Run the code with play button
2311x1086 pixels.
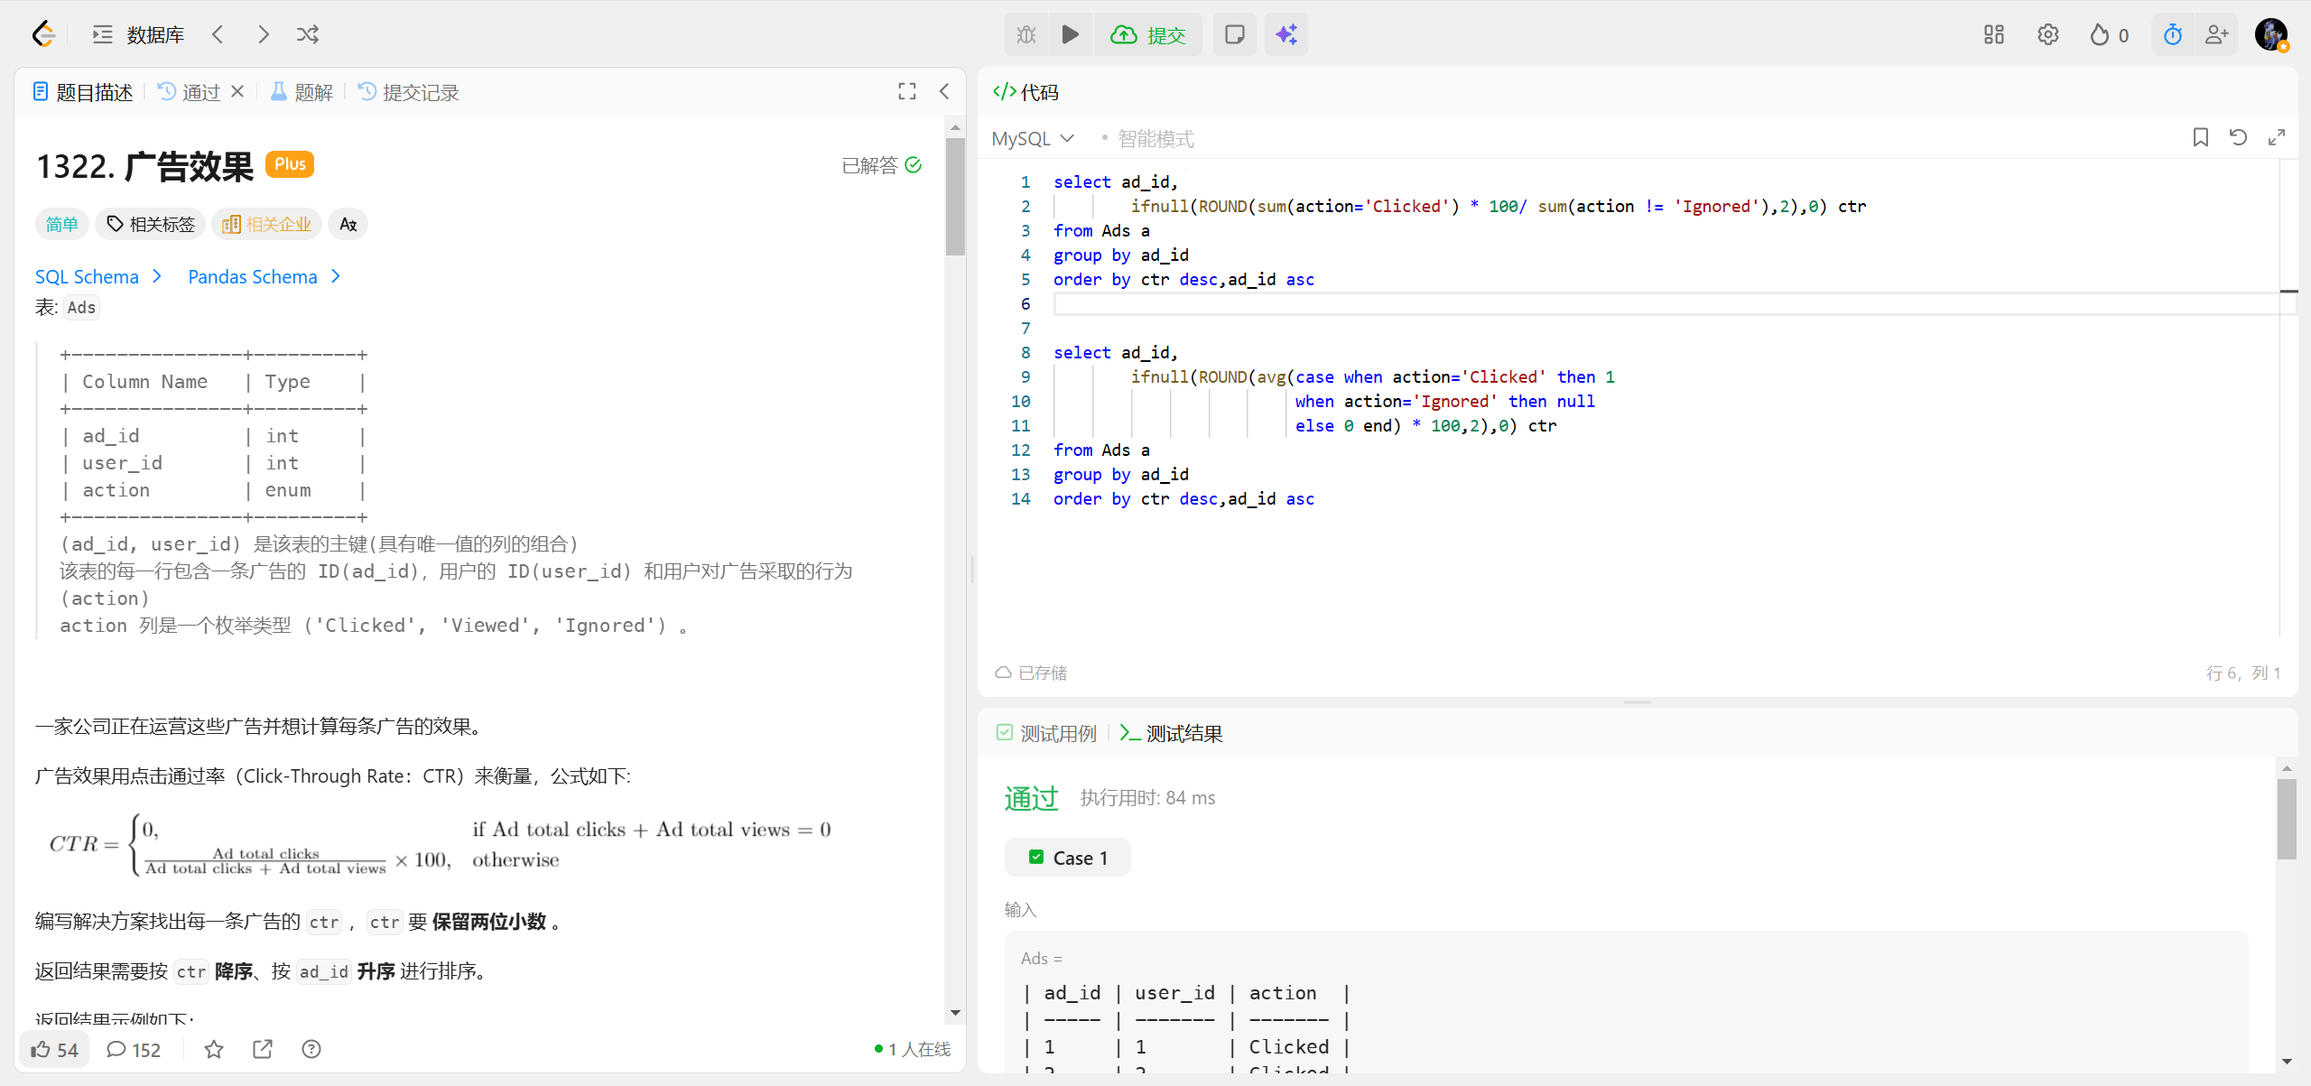point(1071,34)
